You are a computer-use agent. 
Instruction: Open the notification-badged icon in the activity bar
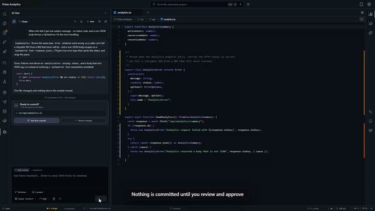click(5, 33)
